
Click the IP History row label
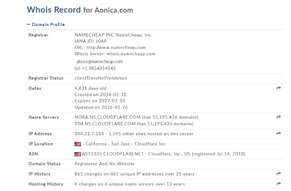[40, 174]
